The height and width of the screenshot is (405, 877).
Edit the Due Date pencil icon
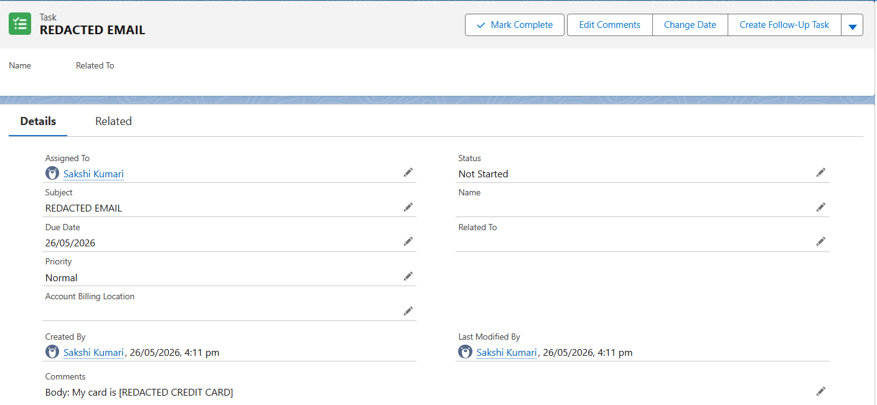(408, 241)
